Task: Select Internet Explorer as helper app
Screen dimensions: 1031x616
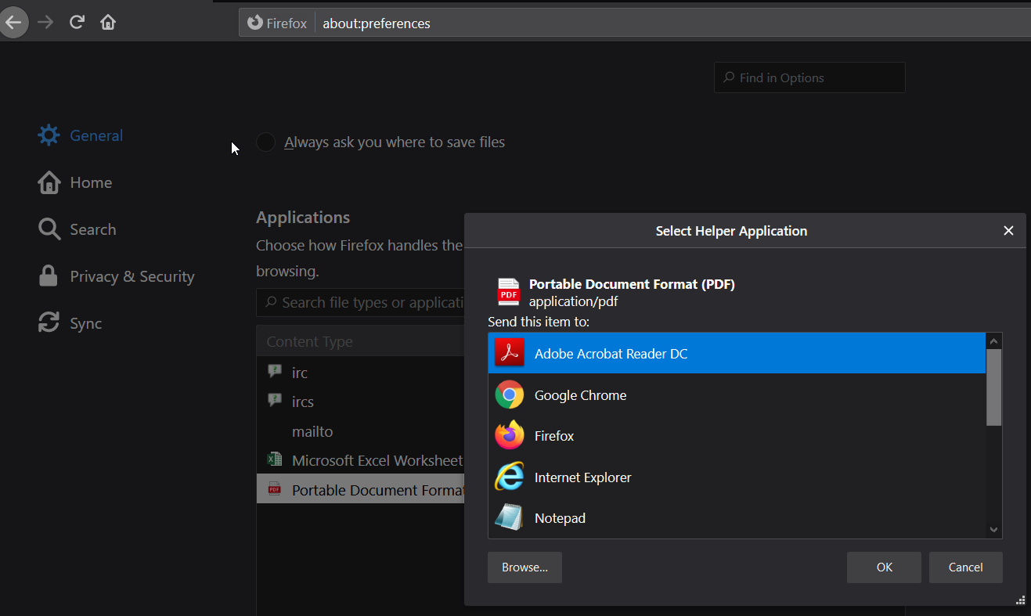Action: tap(582, 477)
